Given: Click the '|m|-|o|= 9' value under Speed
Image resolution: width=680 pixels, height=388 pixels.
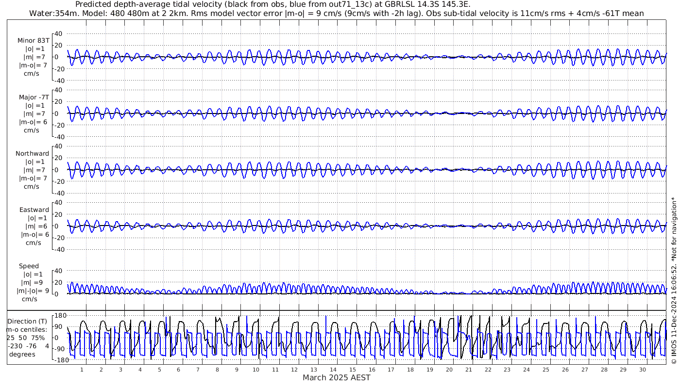Looking at the screenshot, I should pos(33,291).
